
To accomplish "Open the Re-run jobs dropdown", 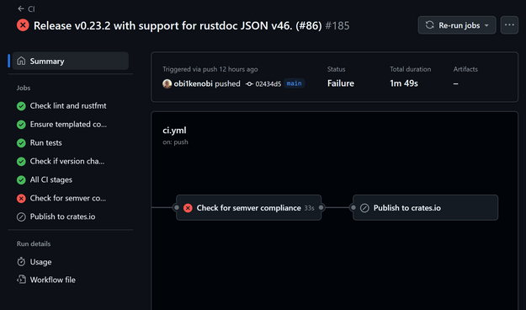I will click(x=457, y=25).
